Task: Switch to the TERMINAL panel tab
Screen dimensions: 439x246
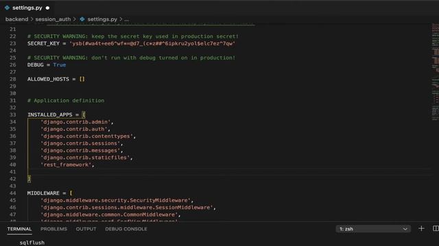Action: (19, 229)
